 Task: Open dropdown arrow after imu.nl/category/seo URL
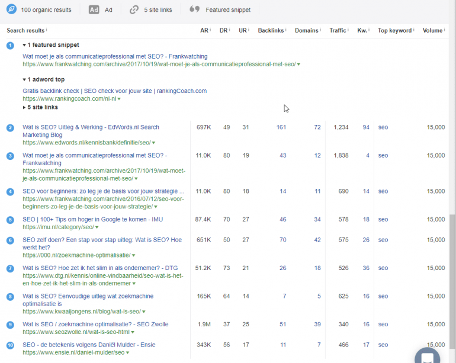(97, 227)
